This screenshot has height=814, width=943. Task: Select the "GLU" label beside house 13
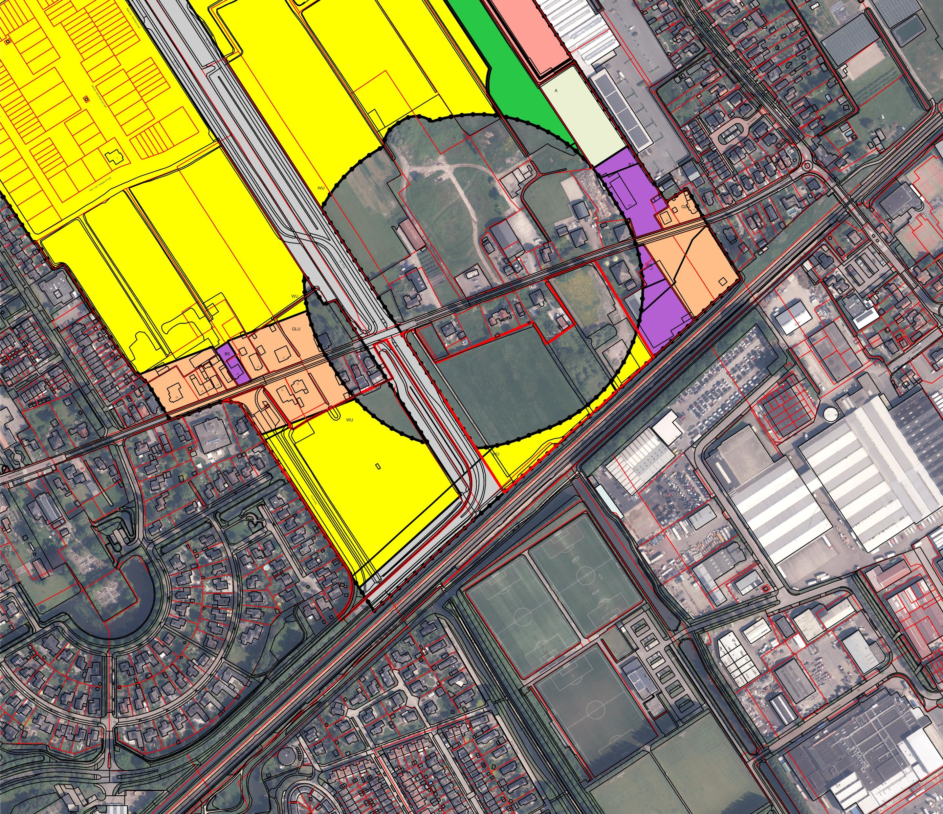[x=686, y=207]
